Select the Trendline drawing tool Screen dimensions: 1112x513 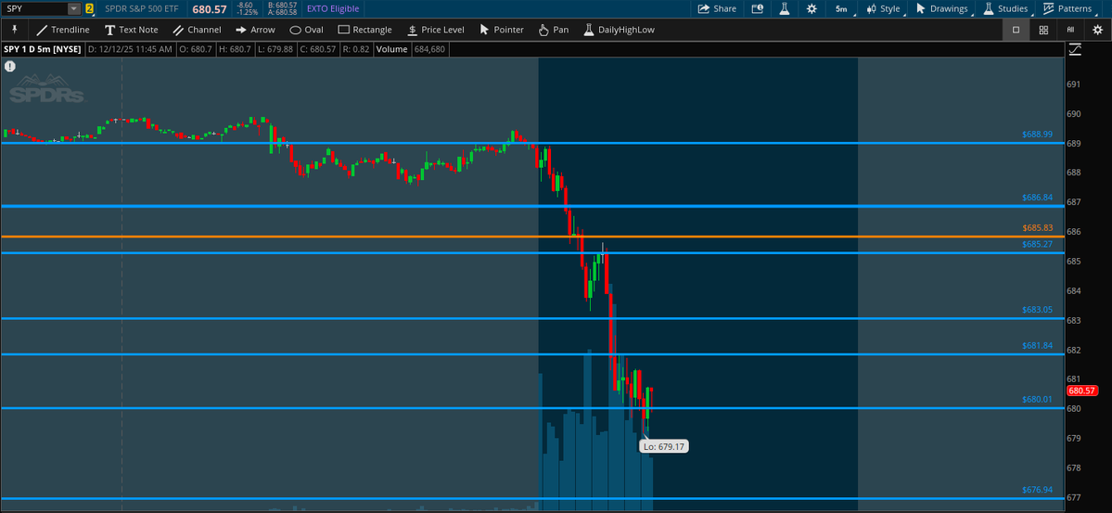62,30
